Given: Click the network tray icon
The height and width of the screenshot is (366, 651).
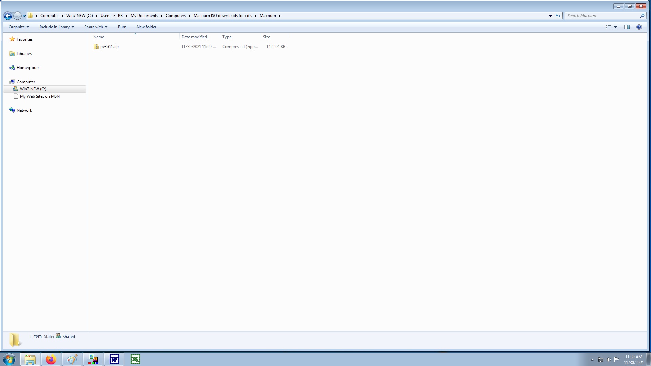Looking at the screenshot, I should point(600,360).
